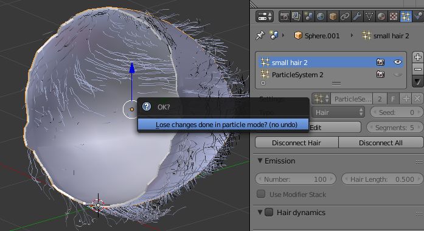The width and height of the screenshot is (424, 231).
Task: Toggle fake user F button
Action: point(393,99)
